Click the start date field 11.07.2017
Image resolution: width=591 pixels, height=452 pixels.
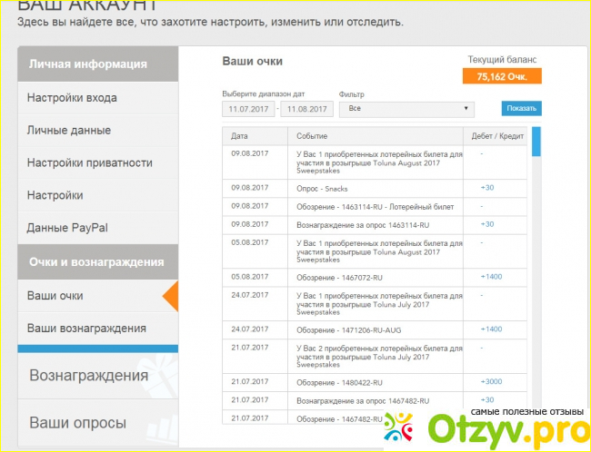click(248, 109)
